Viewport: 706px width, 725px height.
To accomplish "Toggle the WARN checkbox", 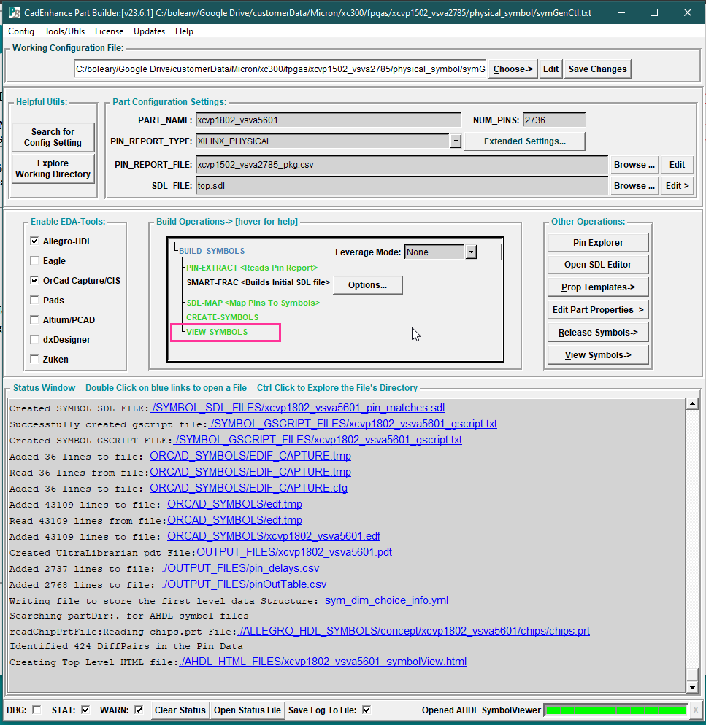I will click(x=139, y=710).
